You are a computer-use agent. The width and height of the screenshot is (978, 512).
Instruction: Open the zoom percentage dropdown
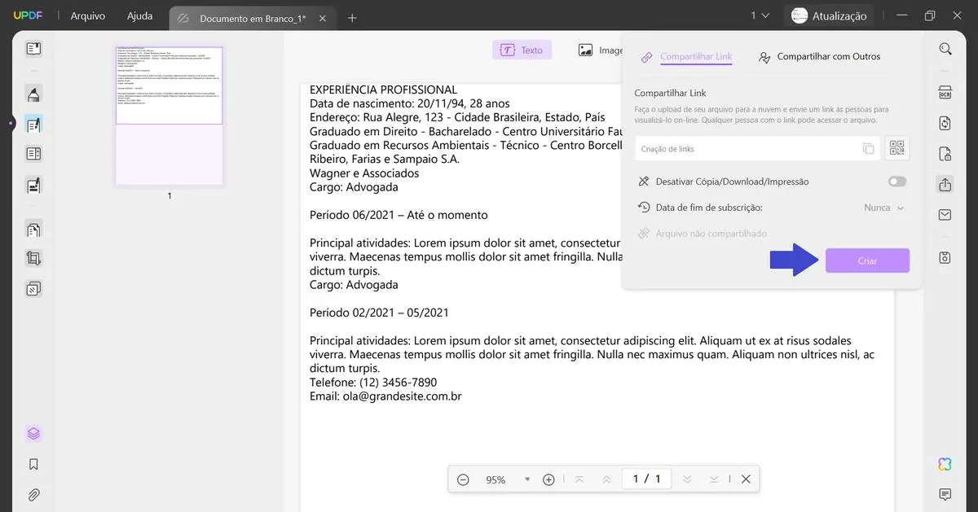point(526,479)
